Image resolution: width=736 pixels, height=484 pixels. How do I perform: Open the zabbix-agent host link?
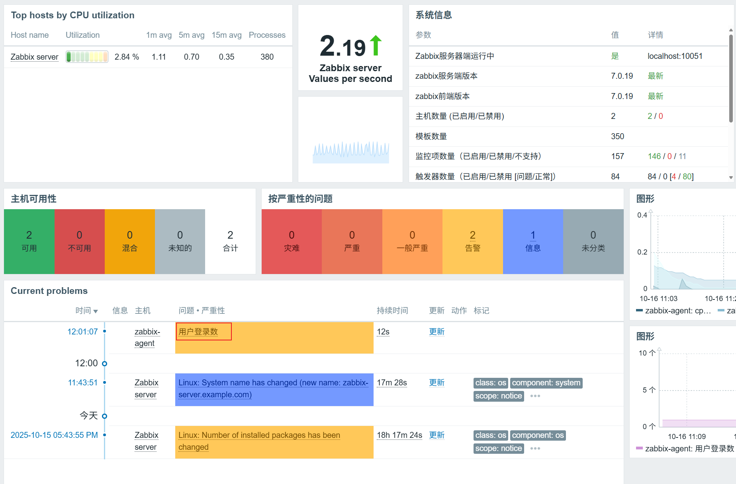pyautogui.click(x=147, y=337)
